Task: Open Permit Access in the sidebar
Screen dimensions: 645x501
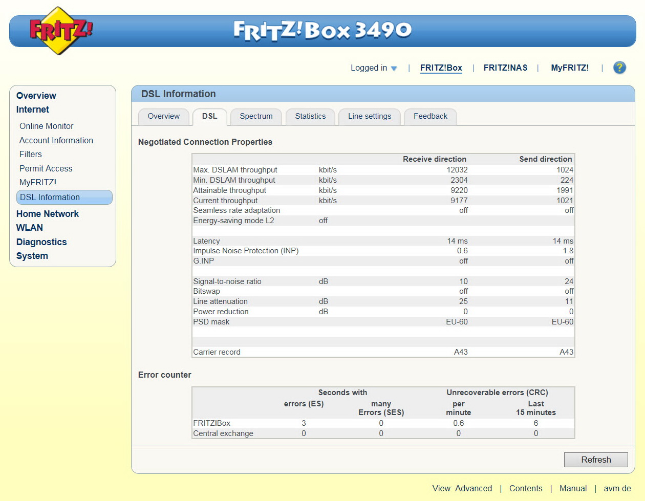Action: point(46,168)
